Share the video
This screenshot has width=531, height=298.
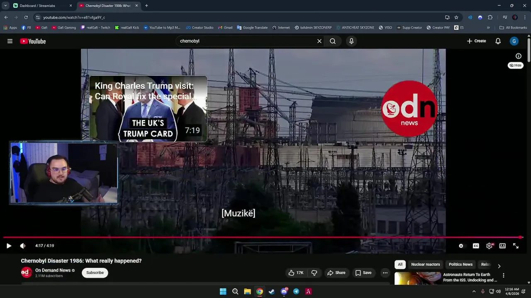(336, 273)
